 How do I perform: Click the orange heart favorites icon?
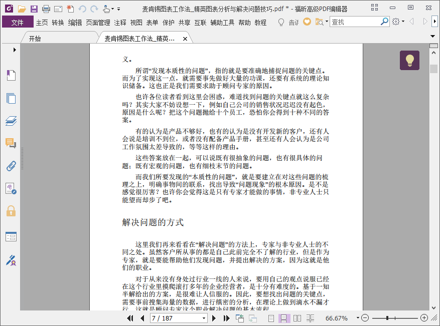click(x=307, y=22)
